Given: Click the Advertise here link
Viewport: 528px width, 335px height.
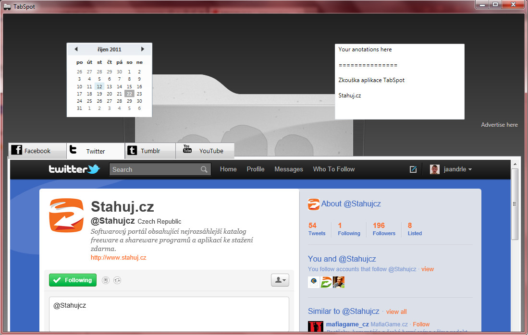Looking at the screenshot, I should (x=499, y=125).
